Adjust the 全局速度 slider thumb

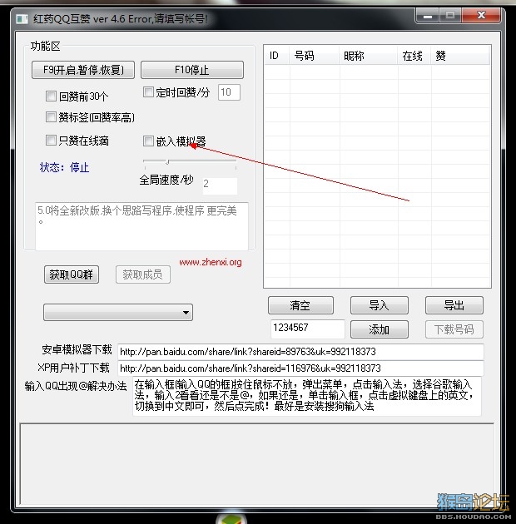click(x=167, y=162)
